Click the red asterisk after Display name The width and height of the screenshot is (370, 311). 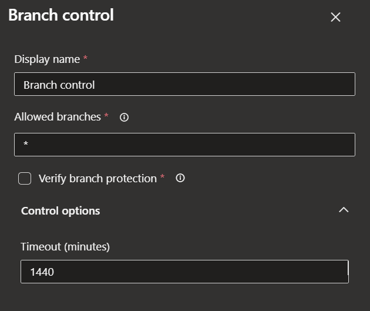[x=85, y=58]
